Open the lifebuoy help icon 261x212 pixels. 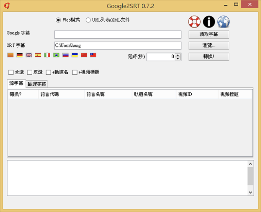click(x=194, y=22)
